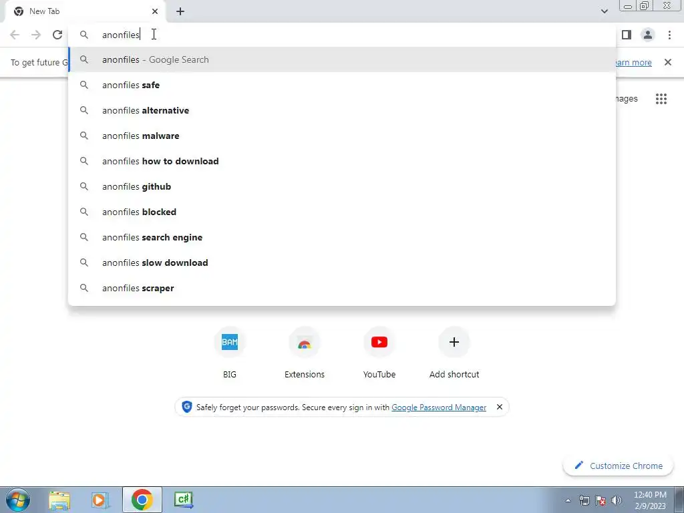This screenshot has height=513, width=684.
Task: Pick the anonfiles blocked suggestion
Action: (342, 212)
